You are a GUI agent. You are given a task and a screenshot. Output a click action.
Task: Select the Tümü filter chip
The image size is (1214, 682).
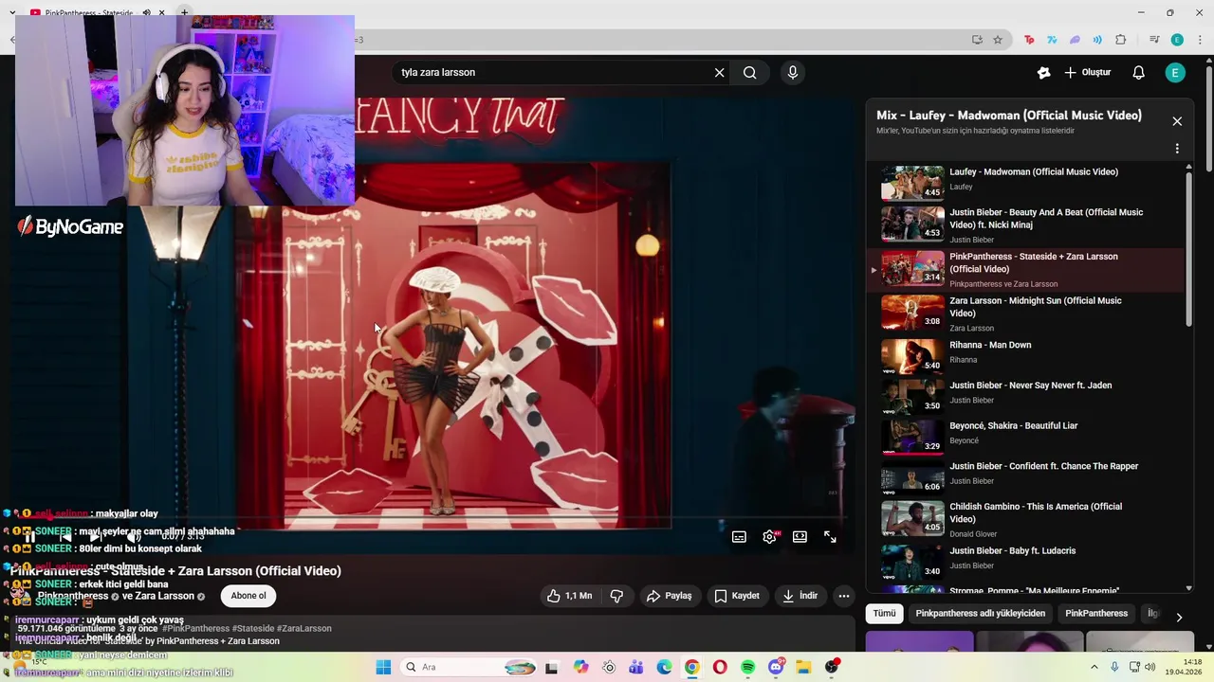click(884, 614)
